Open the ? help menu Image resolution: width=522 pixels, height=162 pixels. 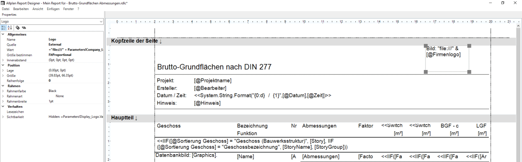[x=78, y=9]
